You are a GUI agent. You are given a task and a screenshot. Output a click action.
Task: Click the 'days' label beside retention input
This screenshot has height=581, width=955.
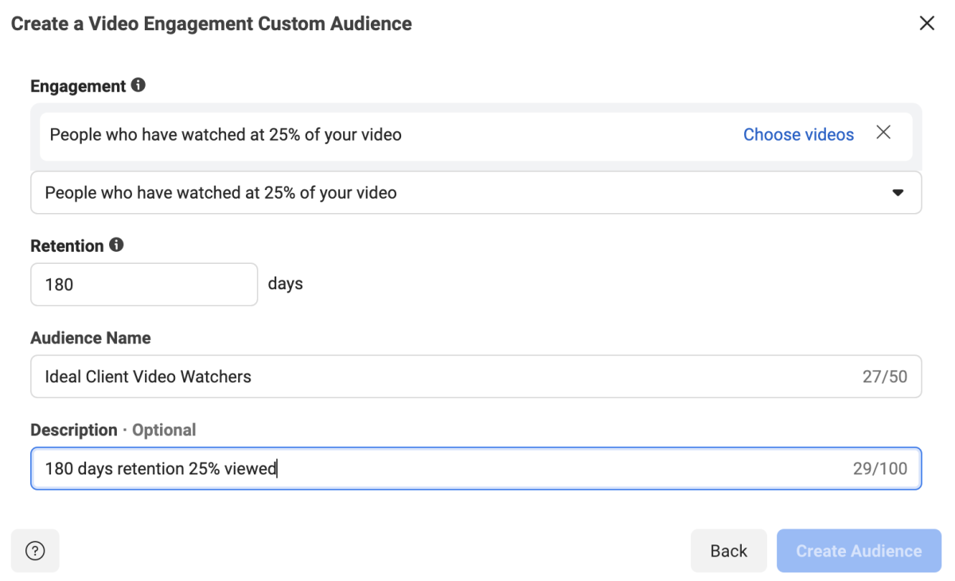click(286, 284)
